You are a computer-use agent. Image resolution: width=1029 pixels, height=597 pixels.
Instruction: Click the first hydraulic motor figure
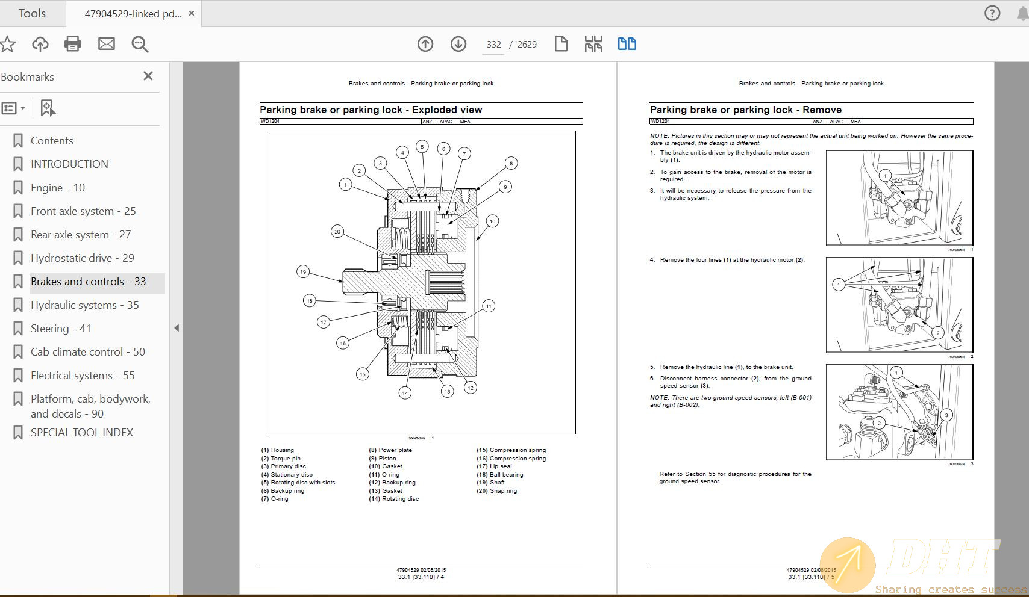pos(899,197)
